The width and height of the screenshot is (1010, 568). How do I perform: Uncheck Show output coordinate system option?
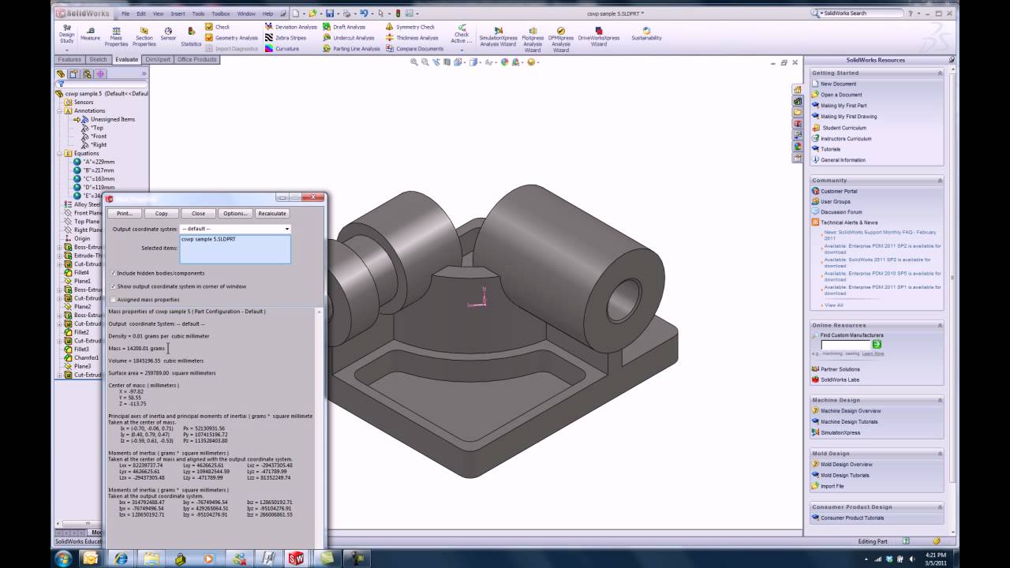click(x=114, y=286)
